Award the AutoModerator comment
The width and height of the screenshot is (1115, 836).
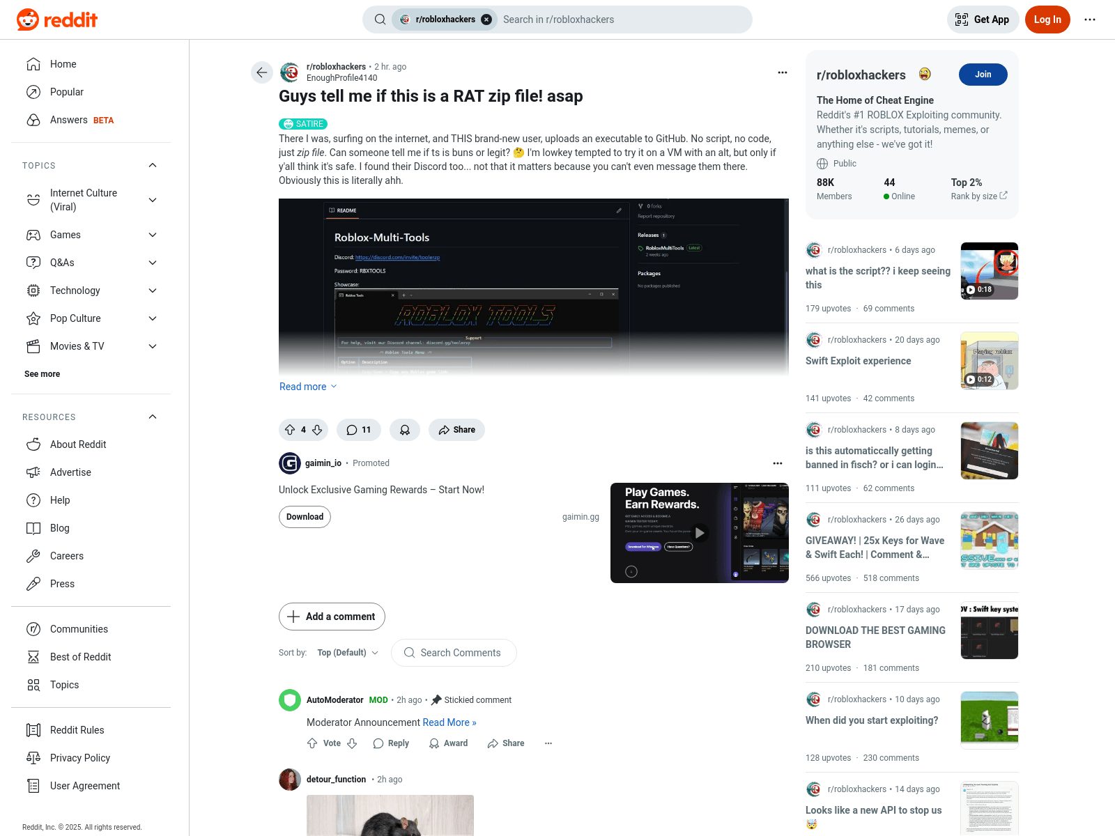(448, 743)
